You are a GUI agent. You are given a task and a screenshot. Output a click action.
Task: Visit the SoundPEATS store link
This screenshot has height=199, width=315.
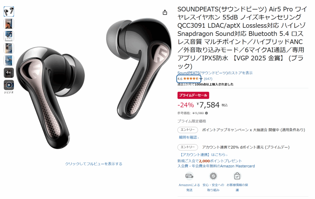point(215,73)
